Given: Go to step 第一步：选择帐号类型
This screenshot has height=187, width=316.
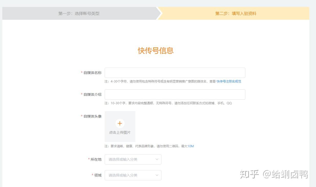Looking at the screenshot, I should point(79,14).
